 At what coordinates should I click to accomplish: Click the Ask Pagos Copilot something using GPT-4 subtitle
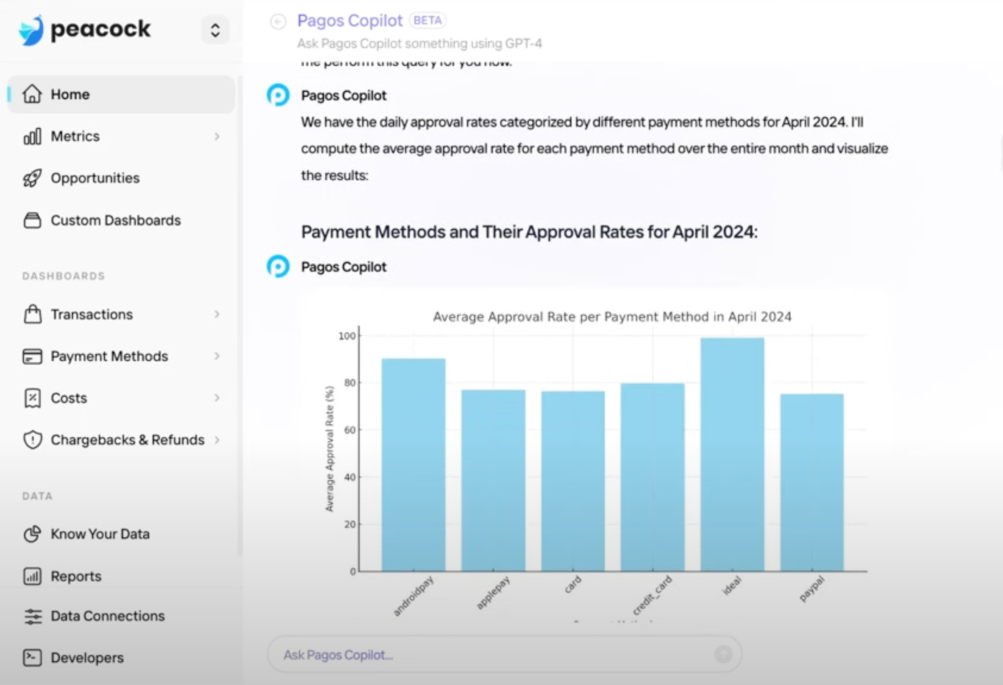[420, 44]
